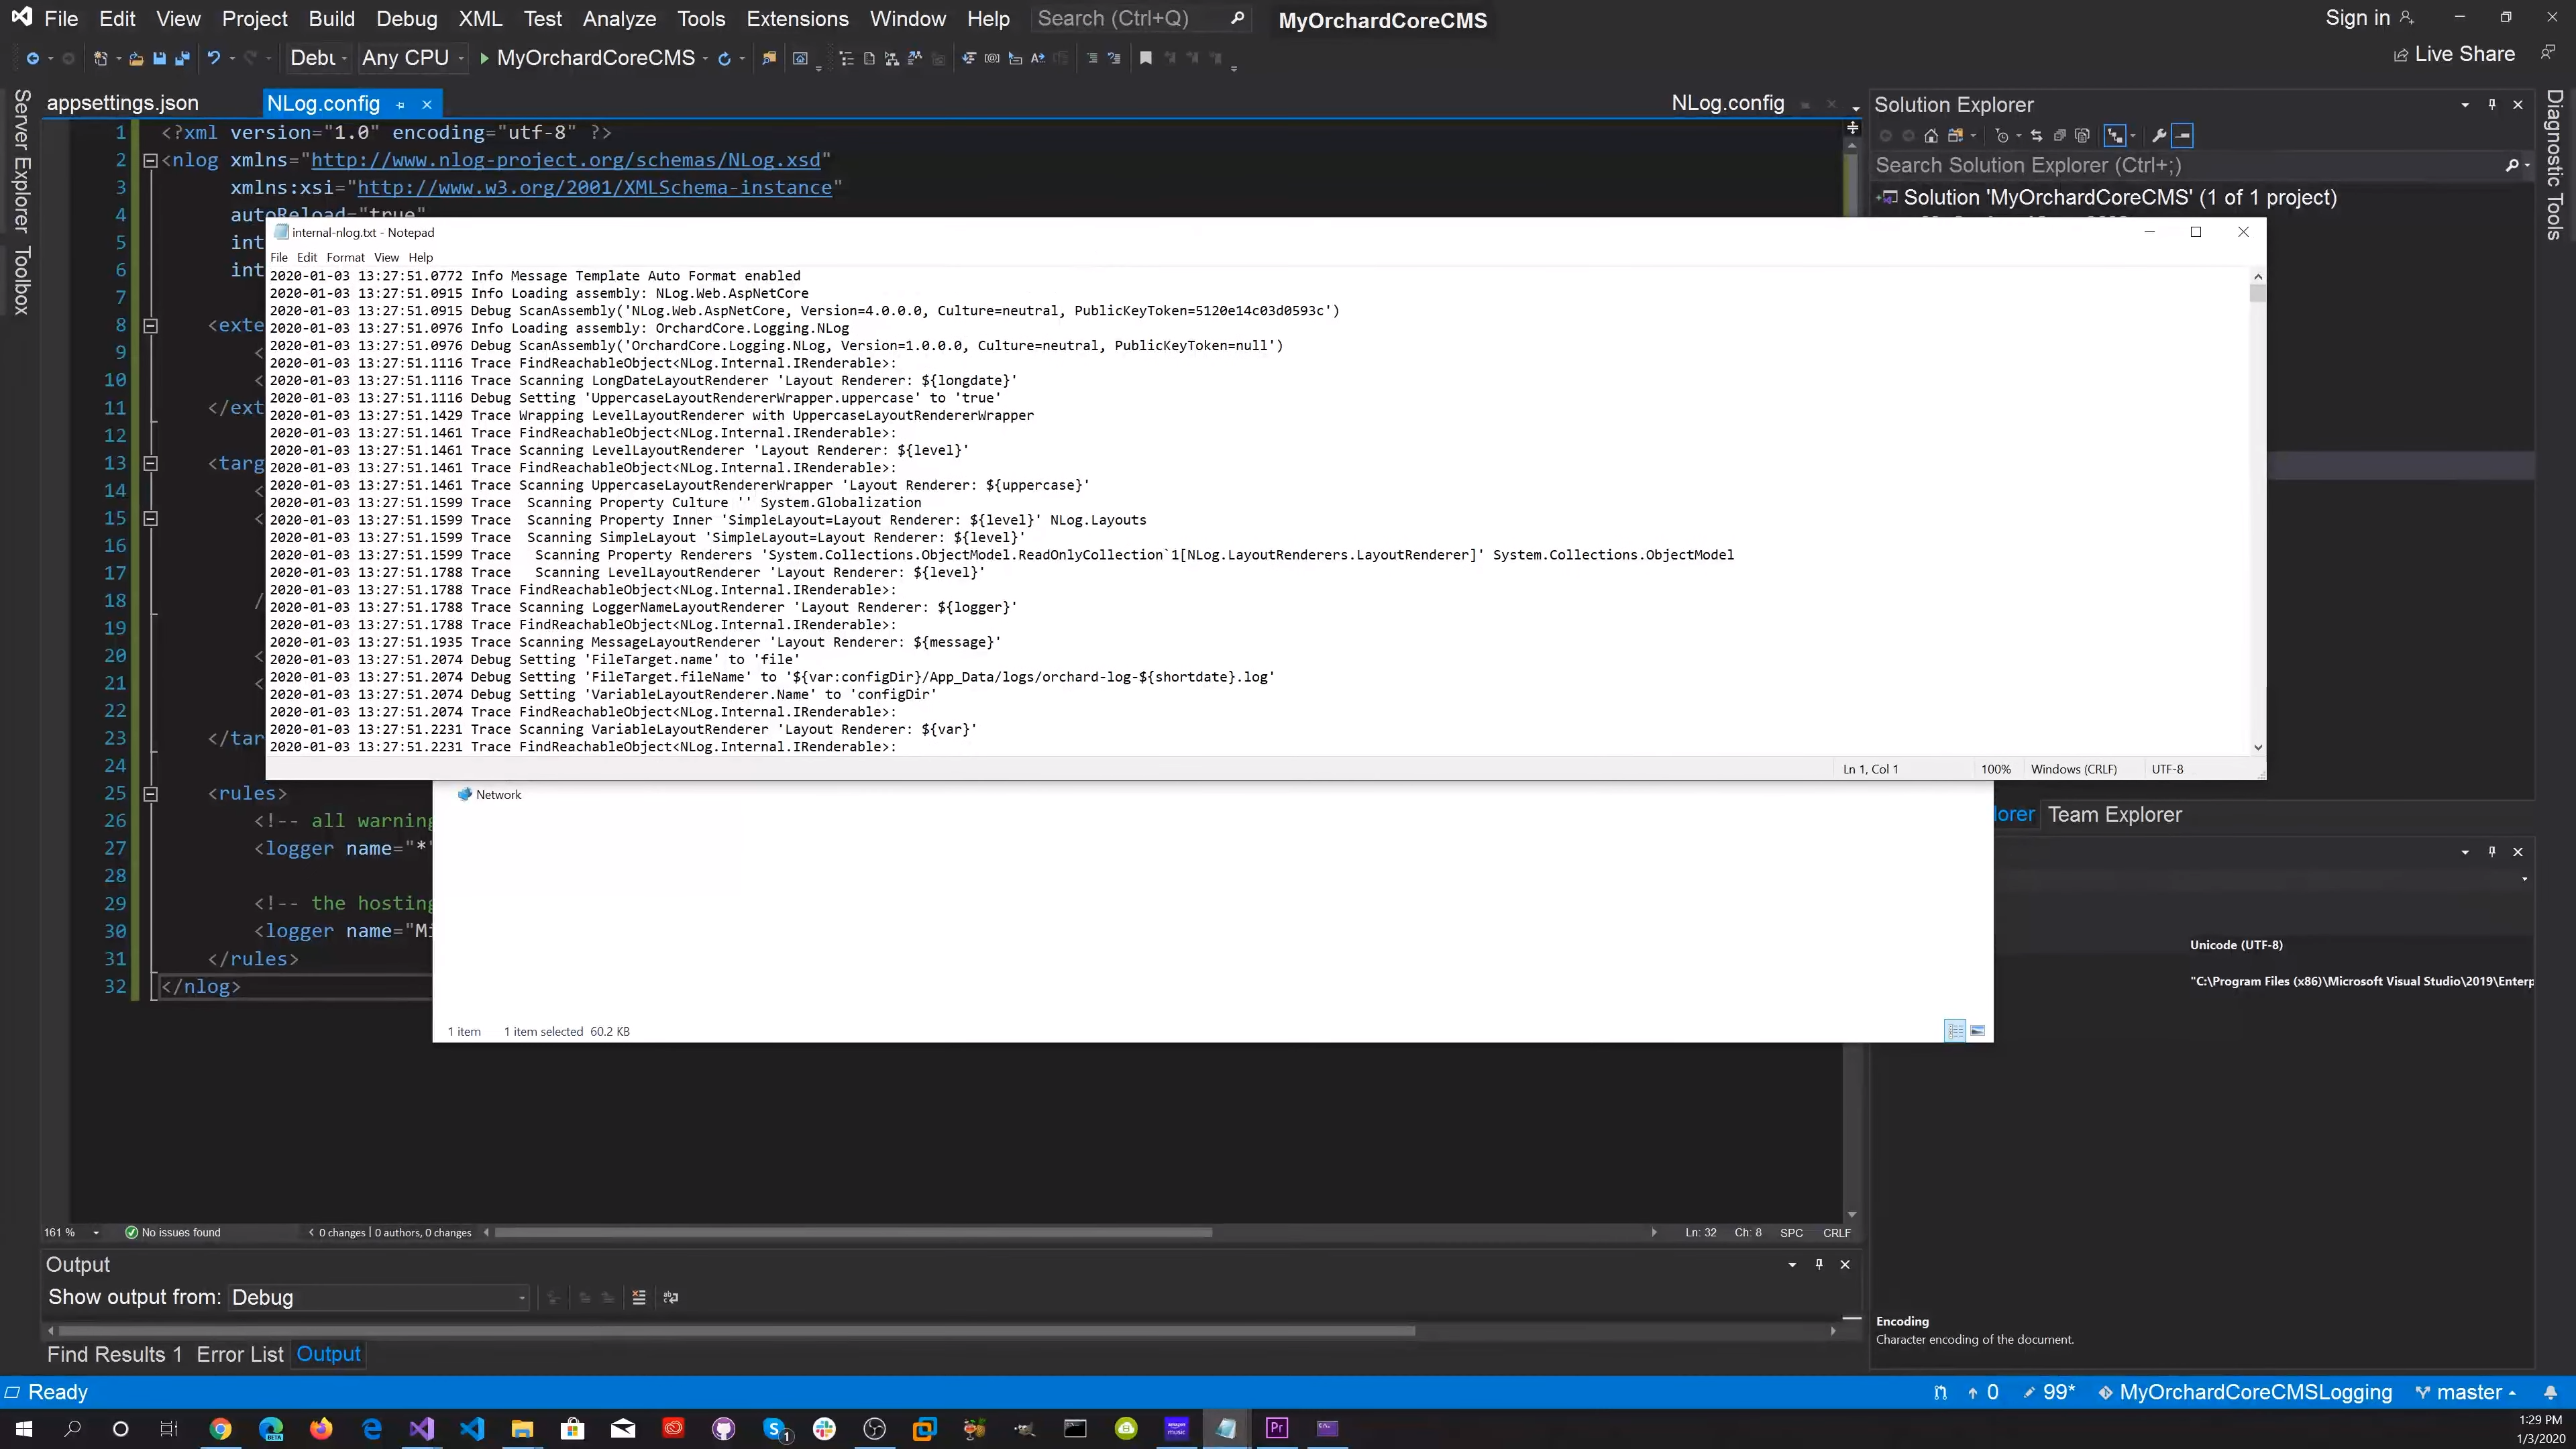Click the Save icon in the toolbar
The width and height of the screenshot is (2576, 1449).
click(x=159, y=59)
